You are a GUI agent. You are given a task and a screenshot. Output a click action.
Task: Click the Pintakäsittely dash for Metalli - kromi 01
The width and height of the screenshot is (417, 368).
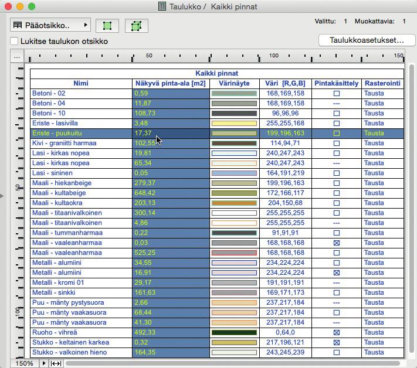(x=337, y=282)
